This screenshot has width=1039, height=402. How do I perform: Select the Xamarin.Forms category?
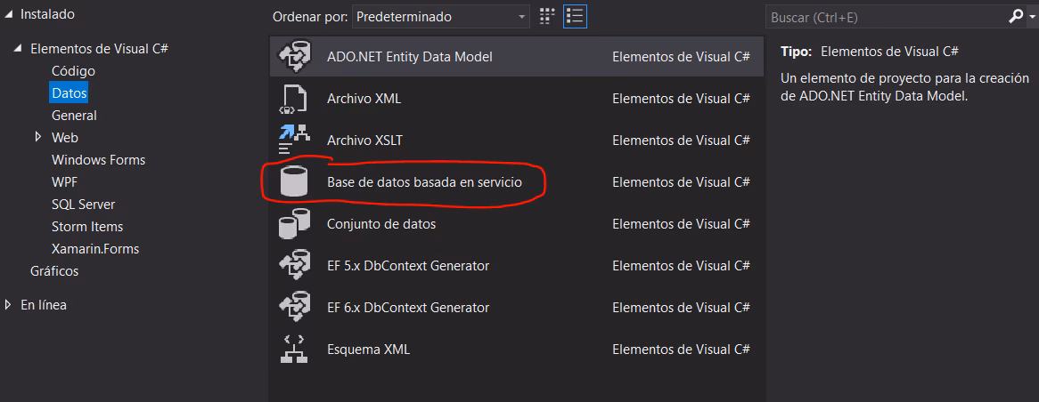(x=95, y=249)
